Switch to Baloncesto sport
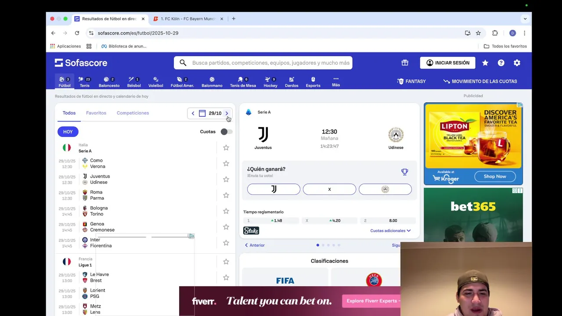The image size is (562, 316). tap(109, 82)
